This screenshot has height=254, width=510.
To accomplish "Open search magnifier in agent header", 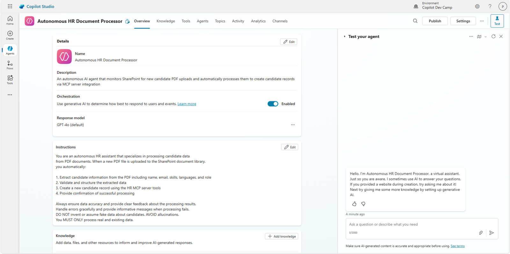I will [415, 21].
